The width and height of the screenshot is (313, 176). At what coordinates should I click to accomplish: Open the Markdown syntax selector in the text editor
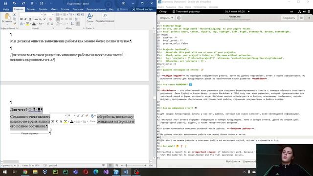[233, 161]
